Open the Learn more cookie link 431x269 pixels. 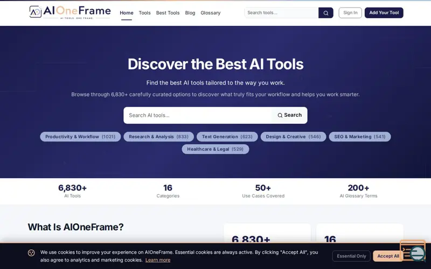(x=158, y=260)
